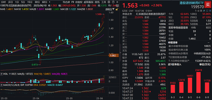The width and height of the screenshot is (212, 100).
Task: Click the blue plus add-to-watchlist icon
Action: click(210, 11)
